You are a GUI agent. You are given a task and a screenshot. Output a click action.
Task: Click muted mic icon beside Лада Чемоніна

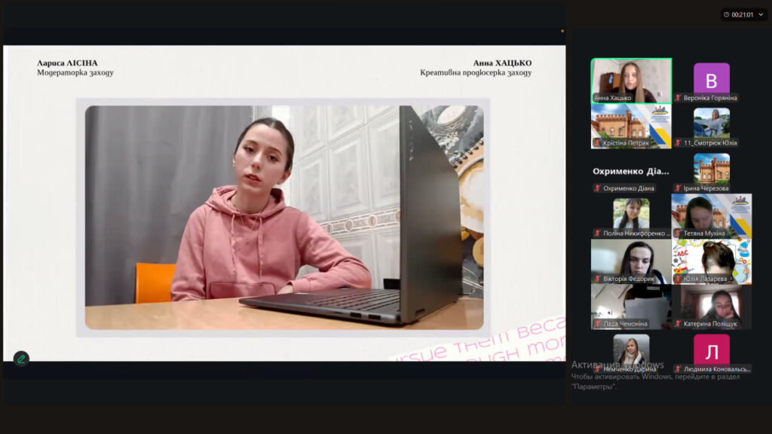click(597, 324)
